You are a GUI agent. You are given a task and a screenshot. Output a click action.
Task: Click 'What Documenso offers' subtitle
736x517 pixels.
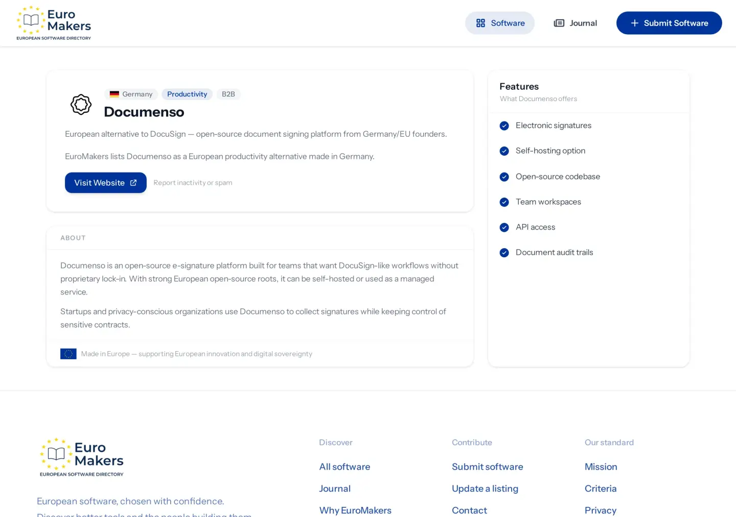pos(538,99)
